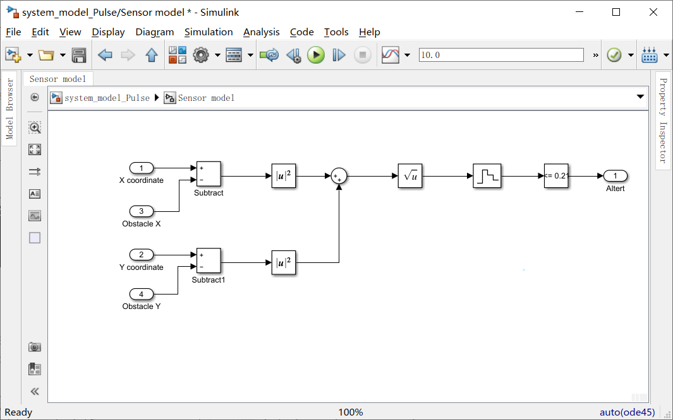Screen dimensions: 673x420
Task: Navigate up with the blue up arrow
Action: tap(150, 55)
